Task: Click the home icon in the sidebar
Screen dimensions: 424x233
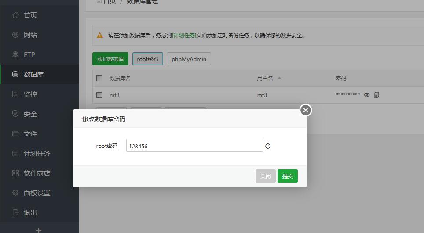Action: click(x=15, y=15)
